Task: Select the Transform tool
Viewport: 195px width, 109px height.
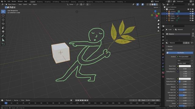Action: (x=3, y=31)
